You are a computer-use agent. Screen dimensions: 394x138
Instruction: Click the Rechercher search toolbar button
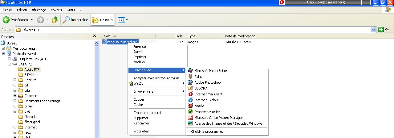(x=75, y=20)
